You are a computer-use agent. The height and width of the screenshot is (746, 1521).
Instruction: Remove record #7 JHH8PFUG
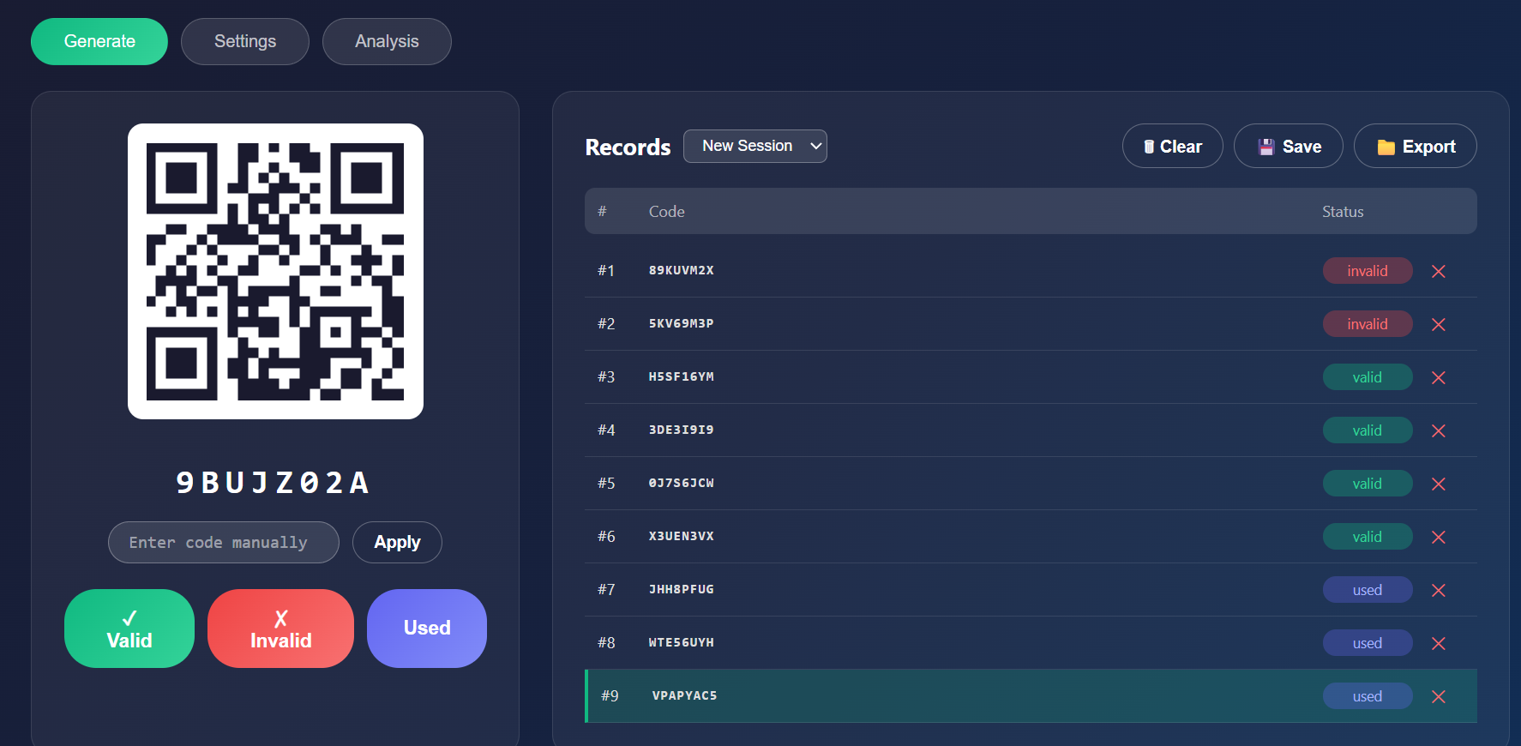pyautogui.click(x=1439, y=590)
